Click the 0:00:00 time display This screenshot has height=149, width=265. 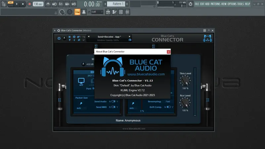[x=92, y=4]
